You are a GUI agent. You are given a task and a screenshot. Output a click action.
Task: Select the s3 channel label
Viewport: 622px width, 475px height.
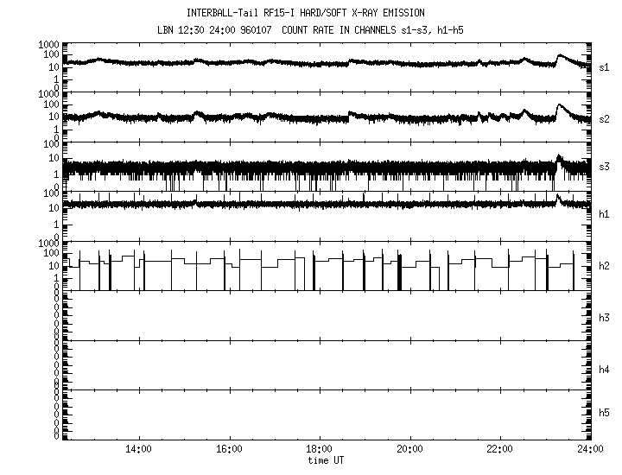tap(605, 166)
